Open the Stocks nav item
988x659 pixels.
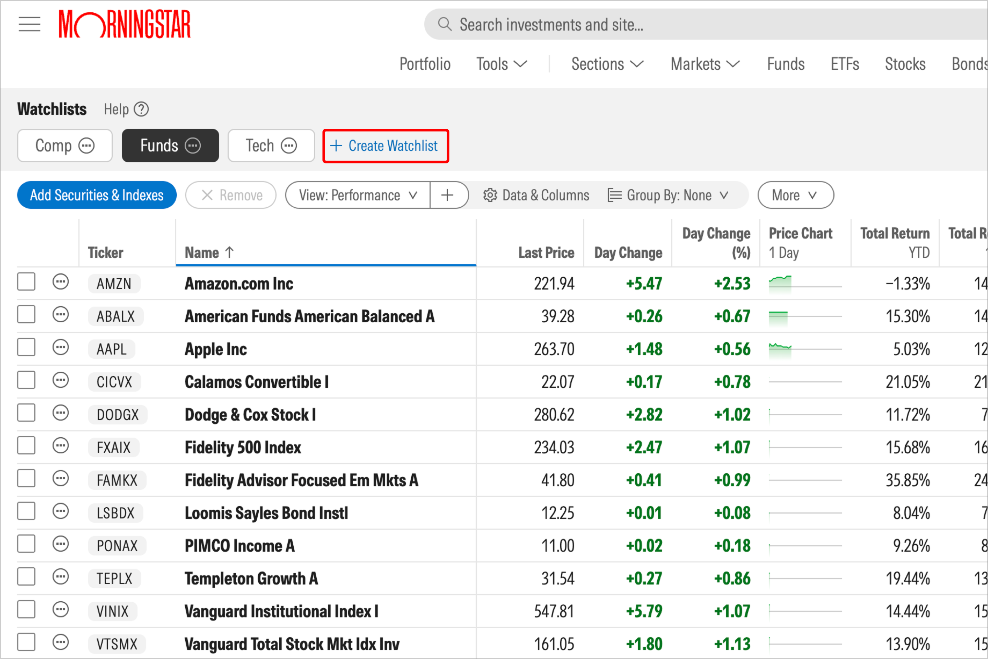point(905,64)
